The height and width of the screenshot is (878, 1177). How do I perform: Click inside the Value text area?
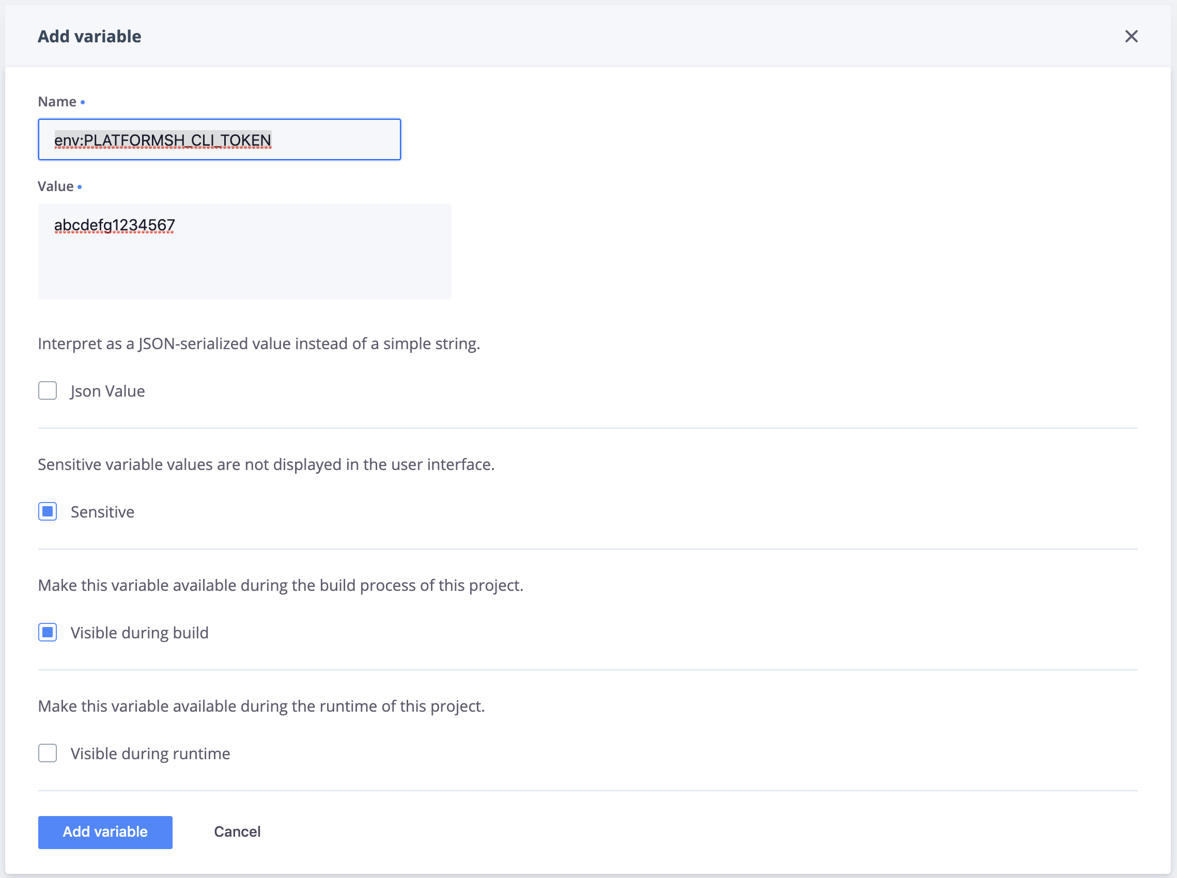click(x=244, y=252)
